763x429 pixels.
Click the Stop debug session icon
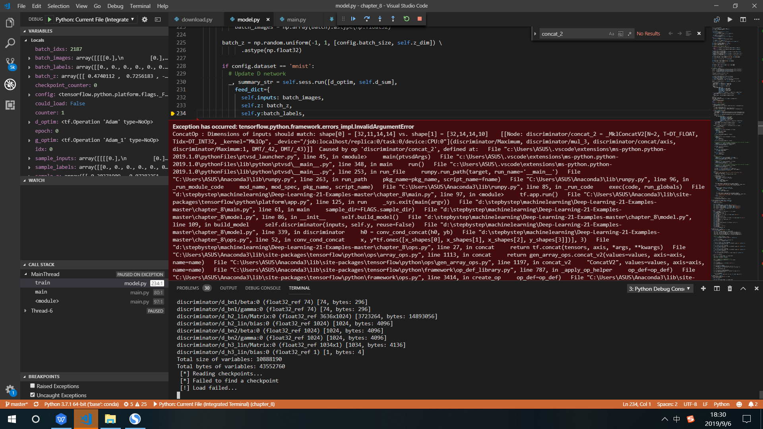(419, 19)
